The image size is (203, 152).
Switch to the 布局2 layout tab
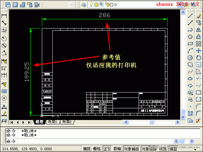pos(67,122)
